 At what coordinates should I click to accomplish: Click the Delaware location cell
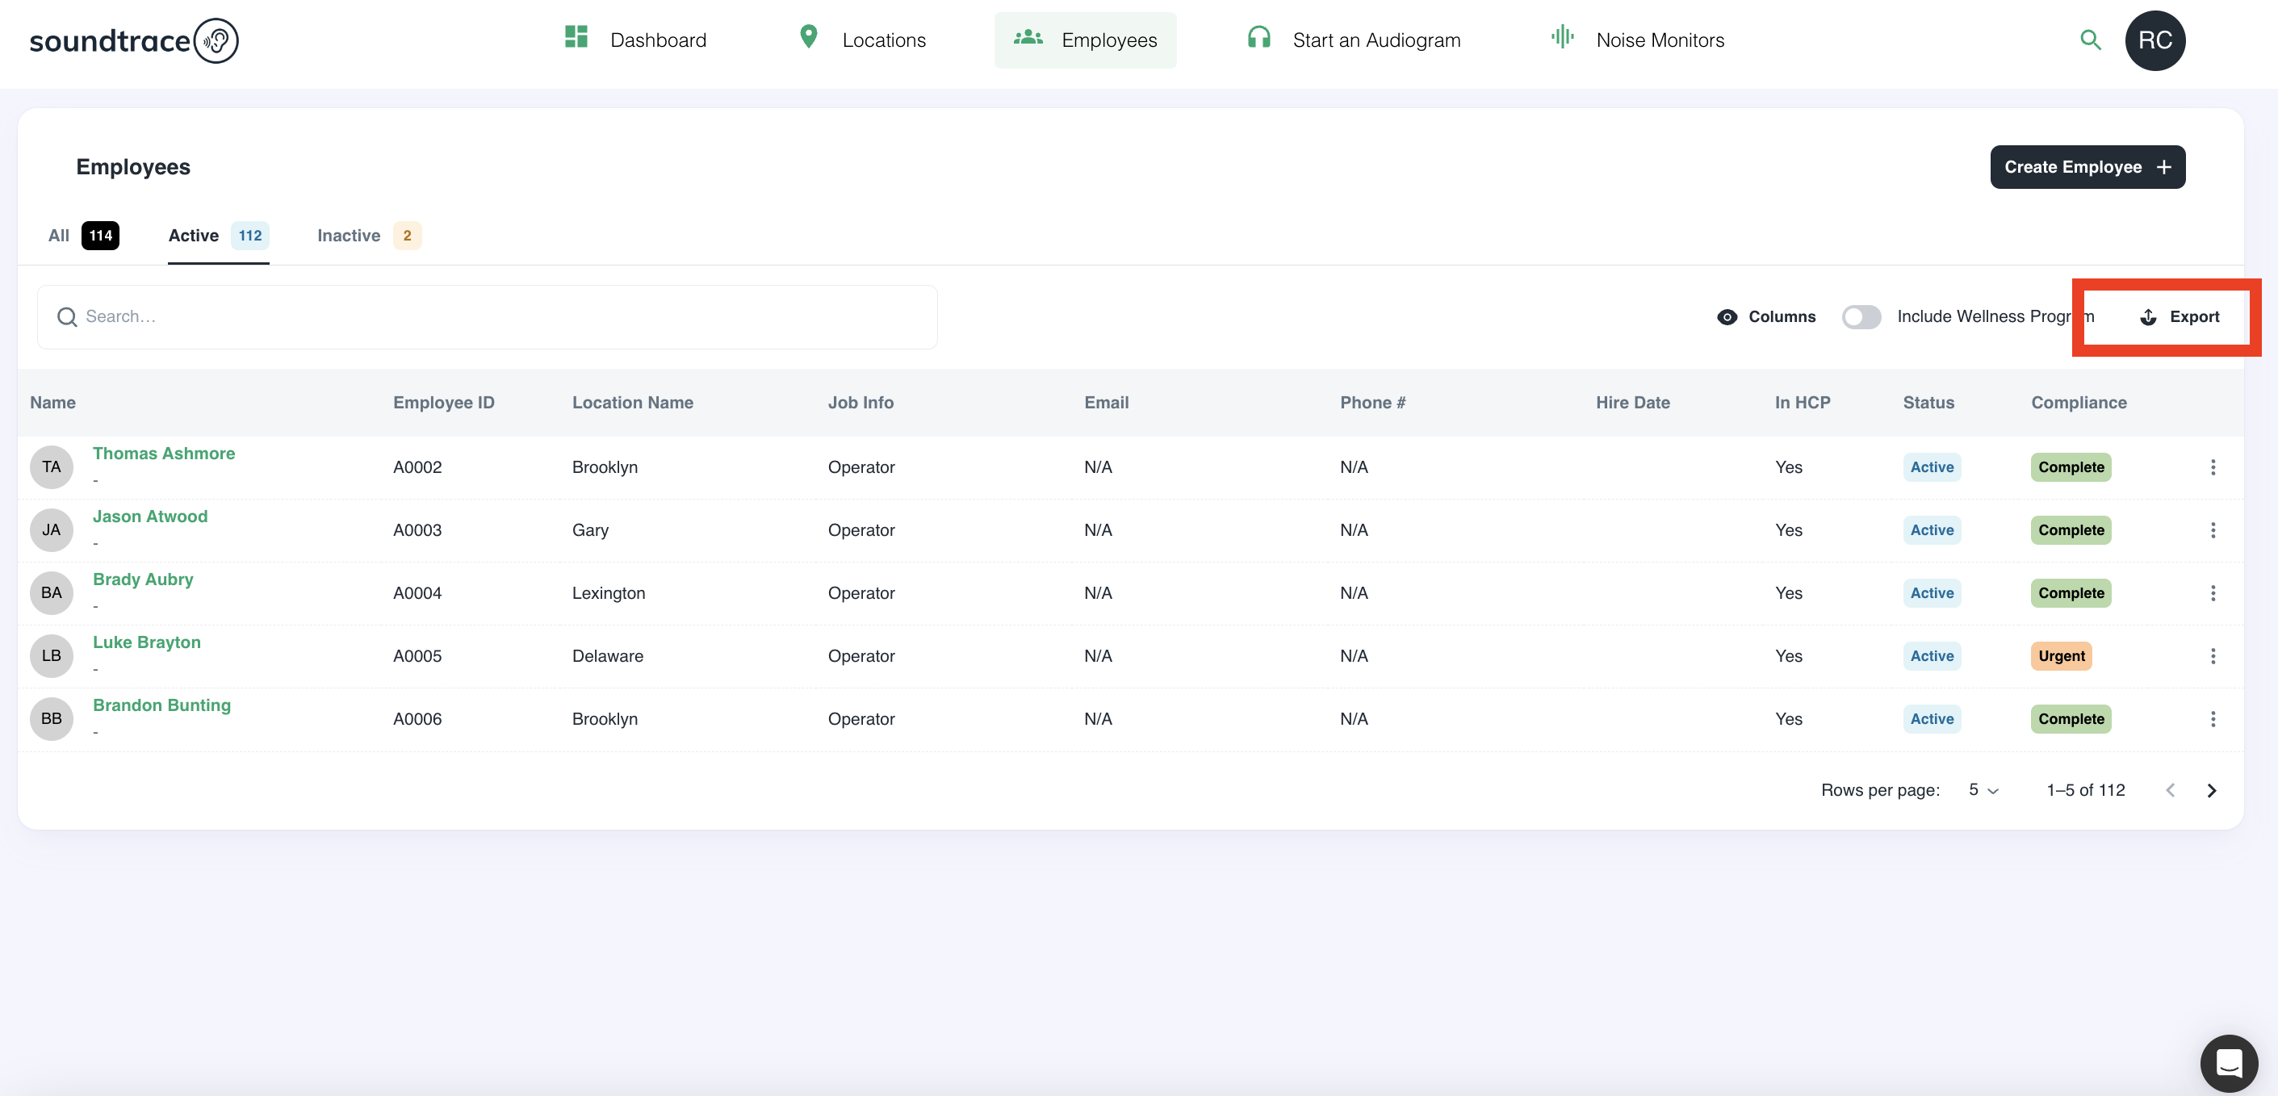coord(608,656)
